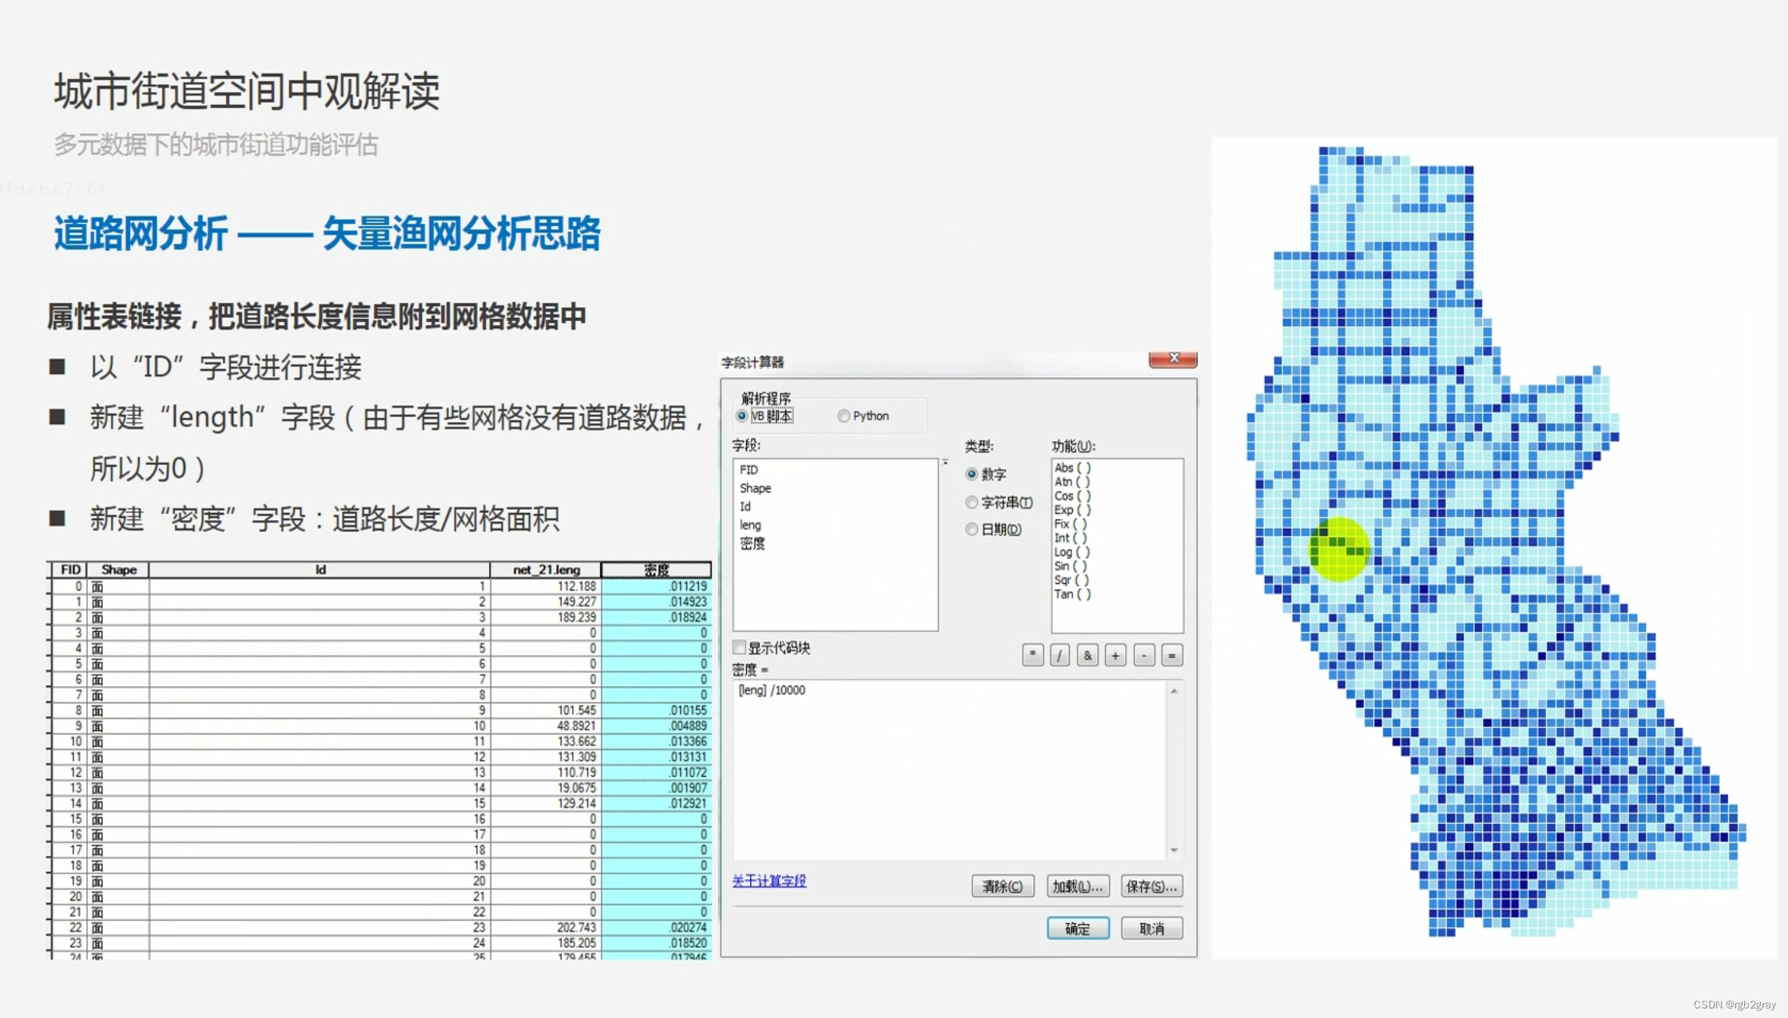The width and height of the screenshot is (1788, 1018).
Task: Click the equals (=) operator button
Action: 1172,655
